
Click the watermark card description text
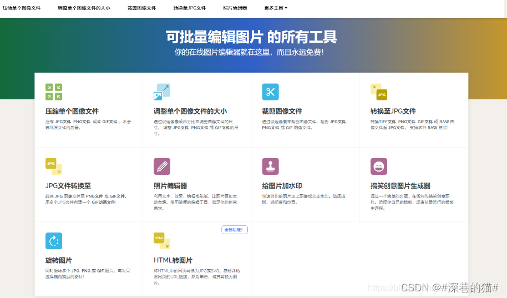[303, 199]
